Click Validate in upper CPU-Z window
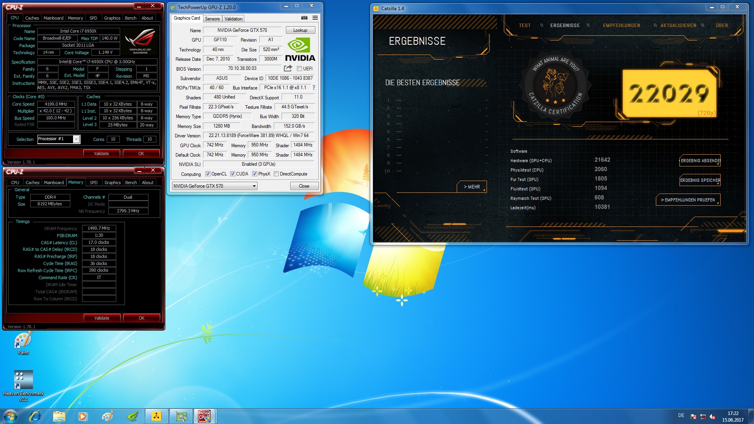The width and height of the screenshot is (754, 424). (101, 154)
